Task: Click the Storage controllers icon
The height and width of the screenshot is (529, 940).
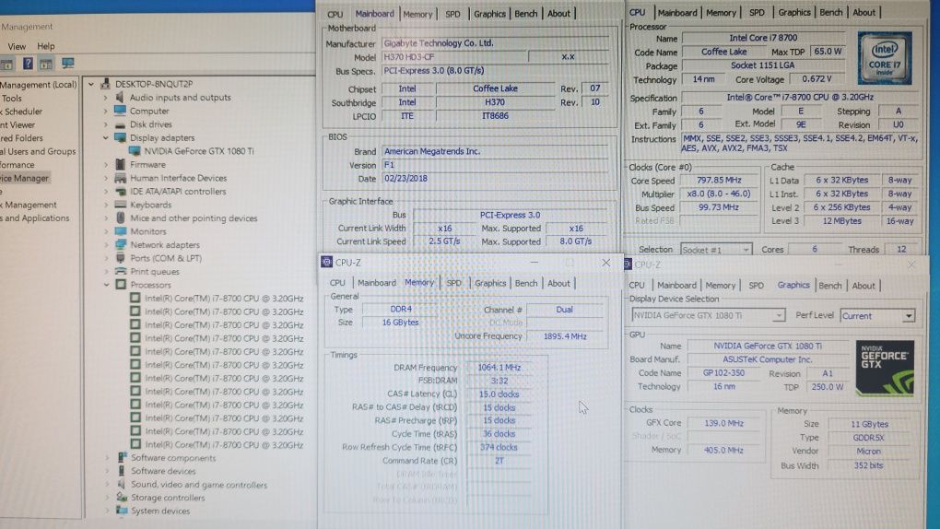Action: point(122,498)
